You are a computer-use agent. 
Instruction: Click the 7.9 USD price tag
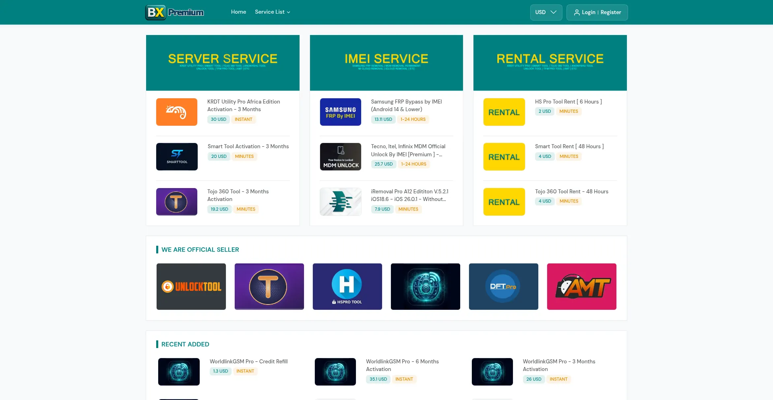pos(382,209)
